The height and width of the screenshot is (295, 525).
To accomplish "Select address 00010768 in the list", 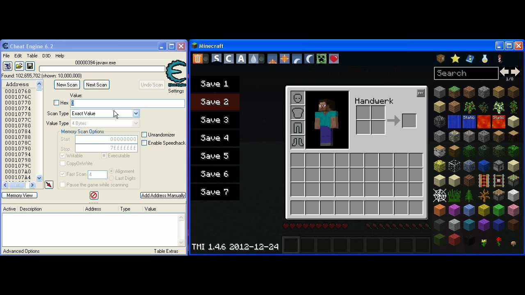I will pyautogui.click(x=18, y=91).
